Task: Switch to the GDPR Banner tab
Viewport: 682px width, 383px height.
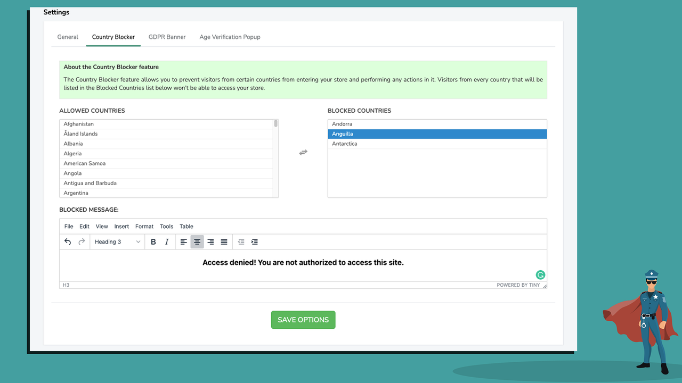Action: pos(167,37)
